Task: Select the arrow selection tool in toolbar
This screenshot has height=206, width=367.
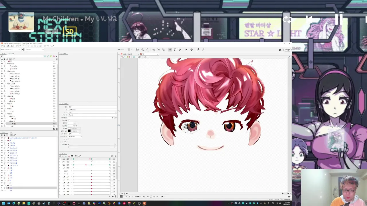Action: 170,49
